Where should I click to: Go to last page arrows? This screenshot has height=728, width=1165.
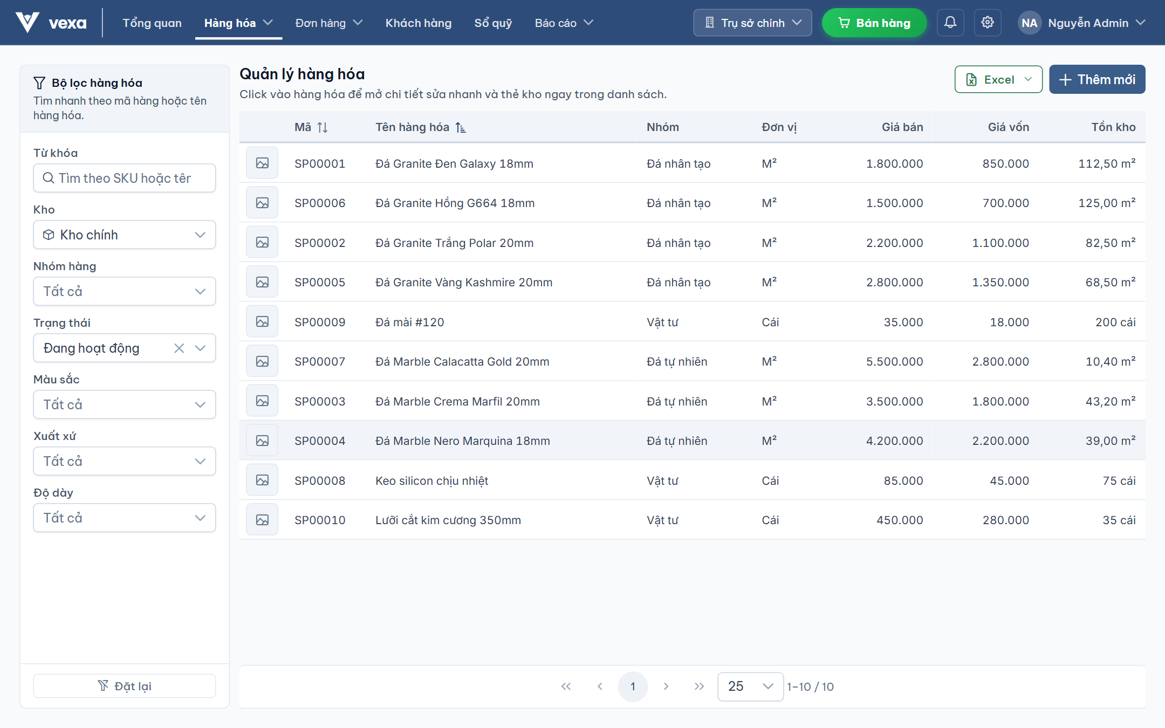point(699,686)
